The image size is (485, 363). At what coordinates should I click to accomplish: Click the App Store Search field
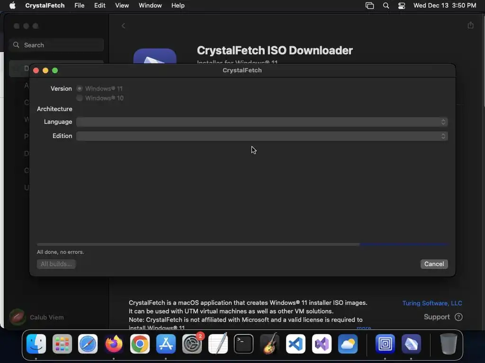pos(56,45)
